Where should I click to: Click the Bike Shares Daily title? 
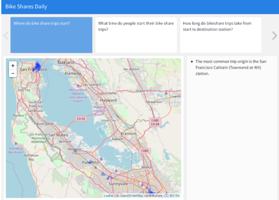[x=26, y=6]
